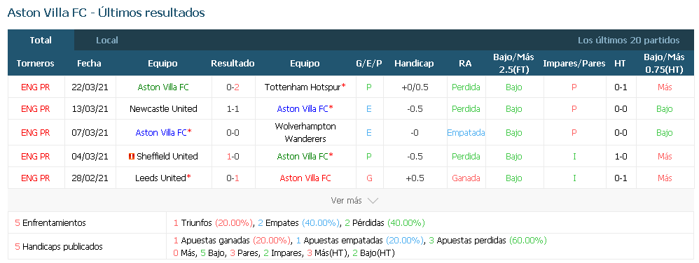The height and width of the screenshot is (263, 699).
Task: Click the Resultado column header
Action: pos(233,63)
